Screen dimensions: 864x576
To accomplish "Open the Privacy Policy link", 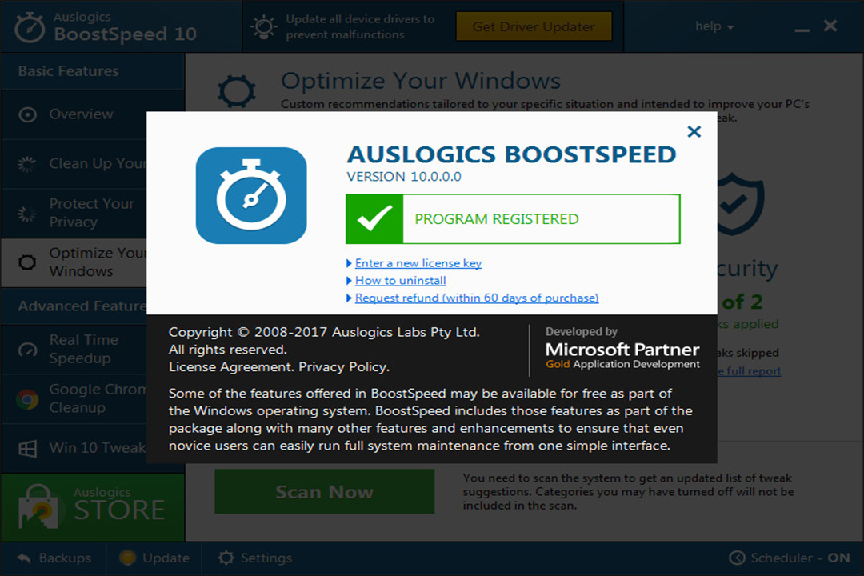I will tap(344, 367).
